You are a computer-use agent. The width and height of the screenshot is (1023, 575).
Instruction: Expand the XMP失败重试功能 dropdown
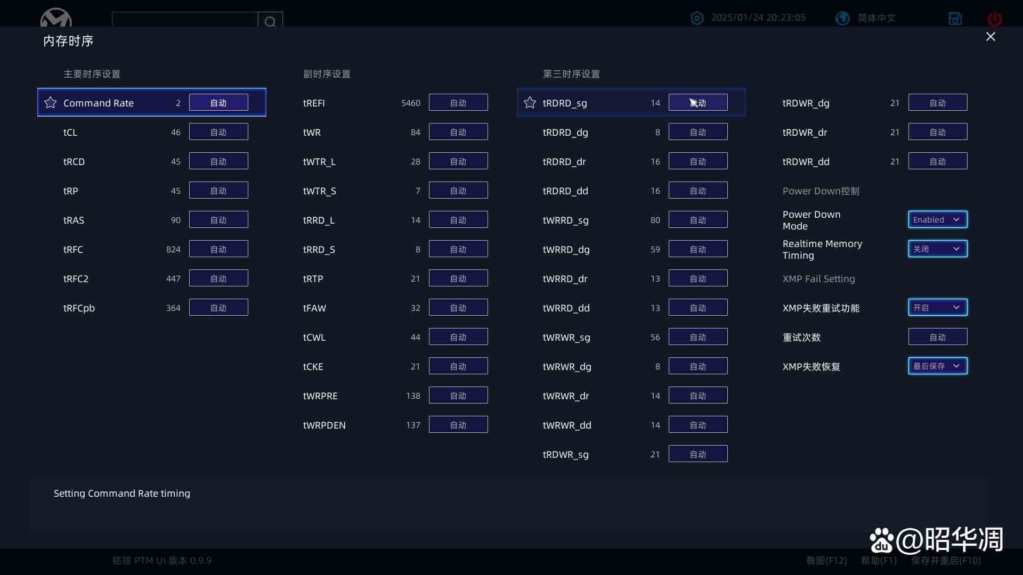(937, 308)
